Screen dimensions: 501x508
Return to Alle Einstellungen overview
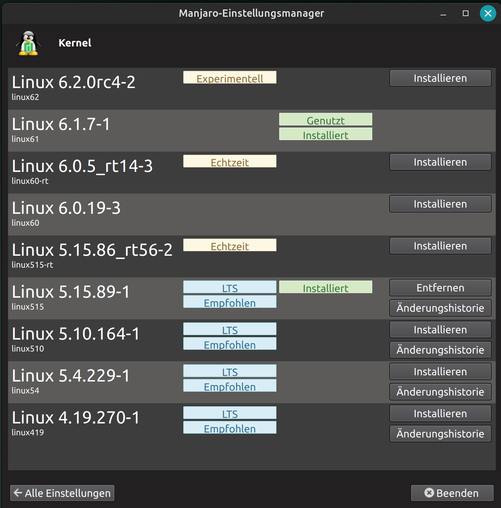62,493
